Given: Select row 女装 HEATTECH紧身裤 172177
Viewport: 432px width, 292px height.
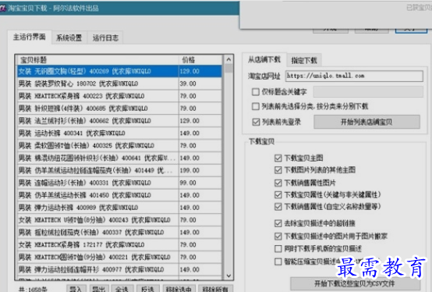Looking at the screenshot, I should (x=119, y=245).
